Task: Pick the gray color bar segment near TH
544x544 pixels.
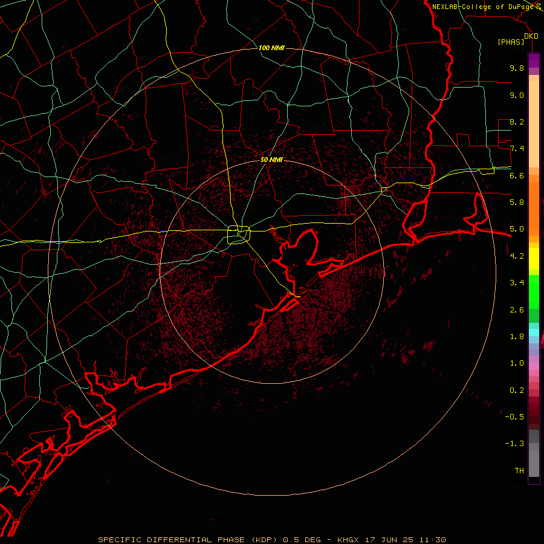Action: pos(534,463)
